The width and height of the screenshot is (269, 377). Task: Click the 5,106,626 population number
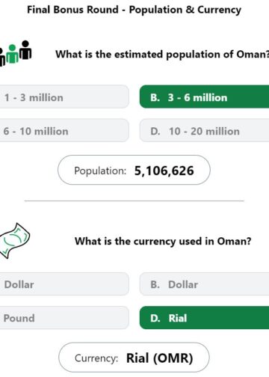(164, 171)
